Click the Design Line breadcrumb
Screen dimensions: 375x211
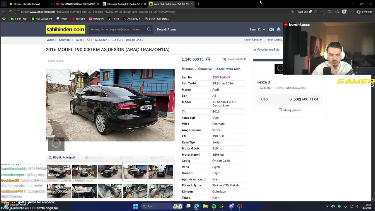pos(133,40)
